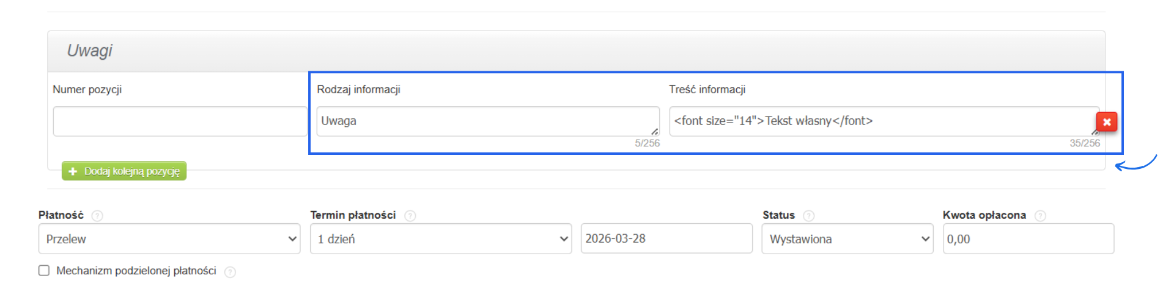Open Status dropdown showing Wystawiona

pyautogui.click(x=847, y=239)
